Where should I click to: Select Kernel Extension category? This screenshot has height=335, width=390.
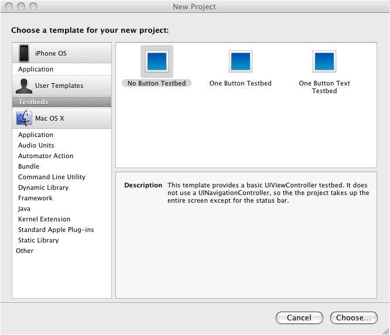[x=44, y=219]
